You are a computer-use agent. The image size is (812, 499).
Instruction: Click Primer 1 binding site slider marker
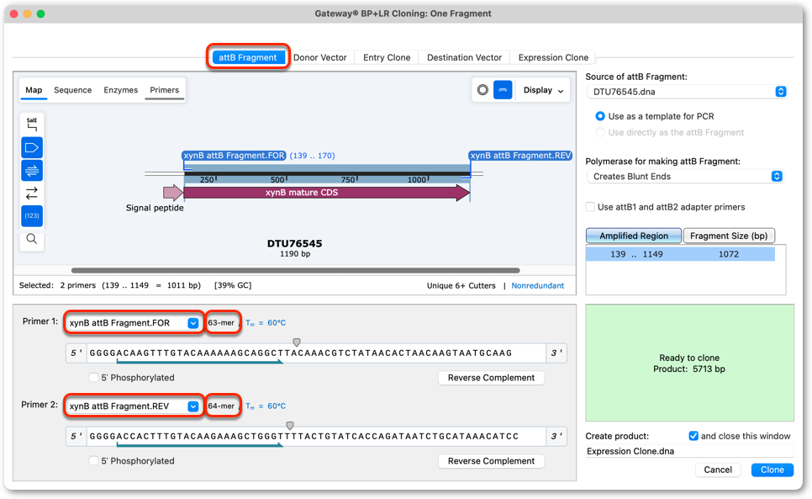[x=297, y=342]
